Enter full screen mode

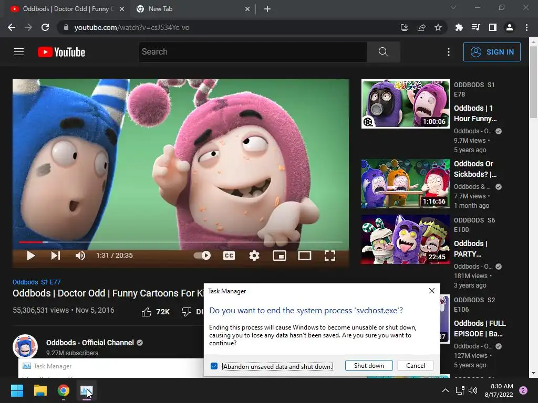coord(330,256)
